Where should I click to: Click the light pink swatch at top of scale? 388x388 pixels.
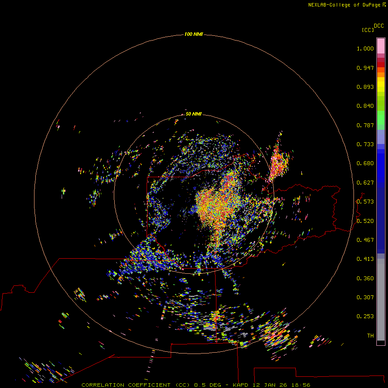click(381, 46)
